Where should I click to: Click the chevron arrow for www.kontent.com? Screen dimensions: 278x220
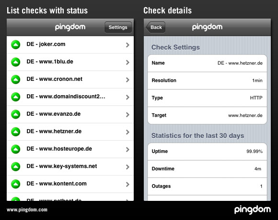pyautogui.click(x=127, y=185)
